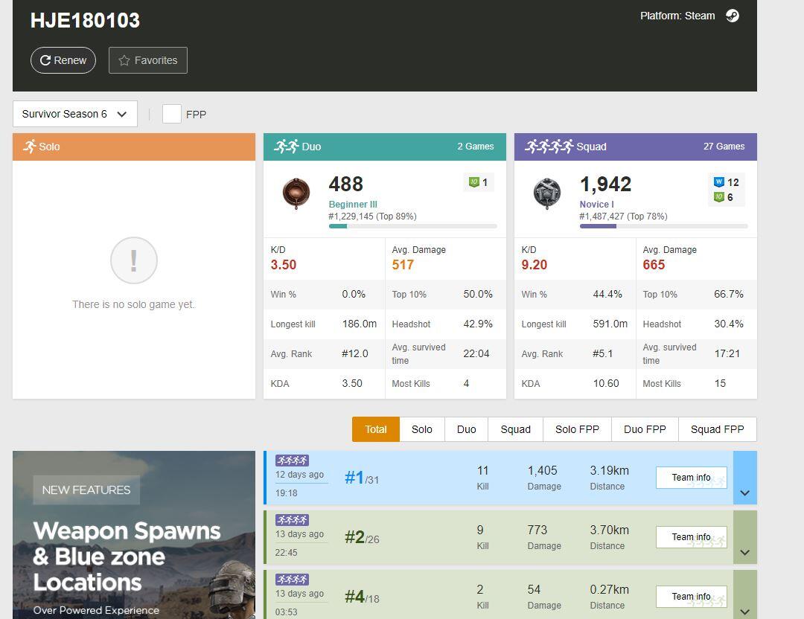This screenshot has width=804, height=619.
Task: Click the Duo runners icon header
Action: point(286,147)
